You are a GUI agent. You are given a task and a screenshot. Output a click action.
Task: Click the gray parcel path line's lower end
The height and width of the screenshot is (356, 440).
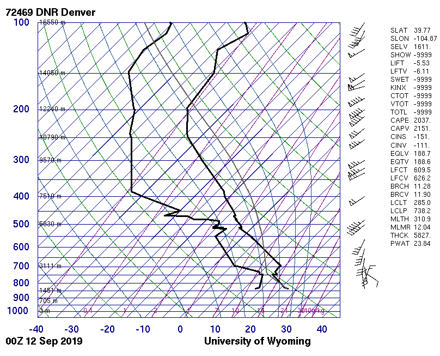tap(286, 288)
